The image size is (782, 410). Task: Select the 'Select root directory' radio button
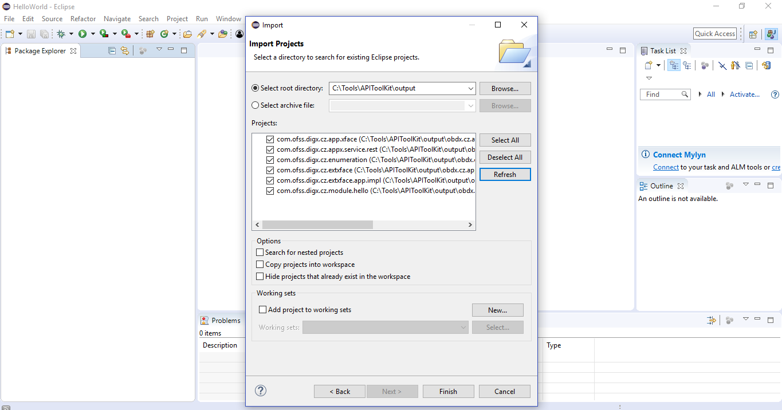(x=256, y=88)
